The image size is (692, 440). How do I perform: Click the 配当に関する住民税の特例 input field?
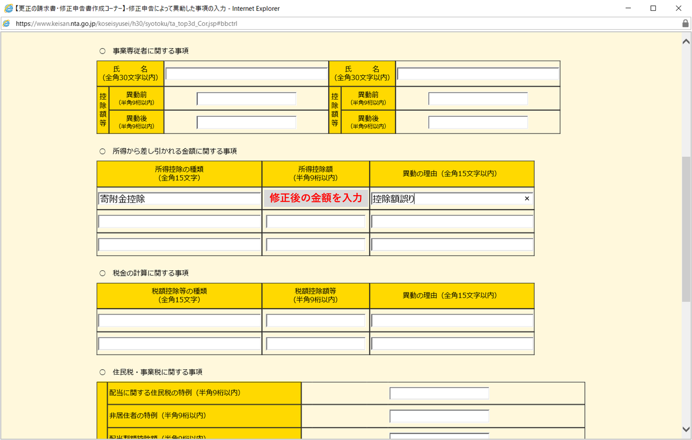(439, 394)
